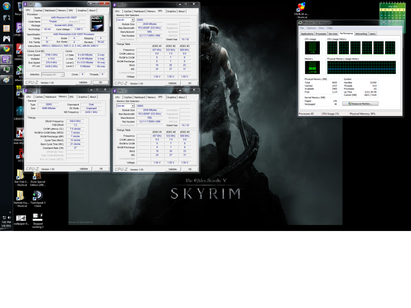Open the Windows Start orb
411x308 pixels.
[x=6, y=6]
